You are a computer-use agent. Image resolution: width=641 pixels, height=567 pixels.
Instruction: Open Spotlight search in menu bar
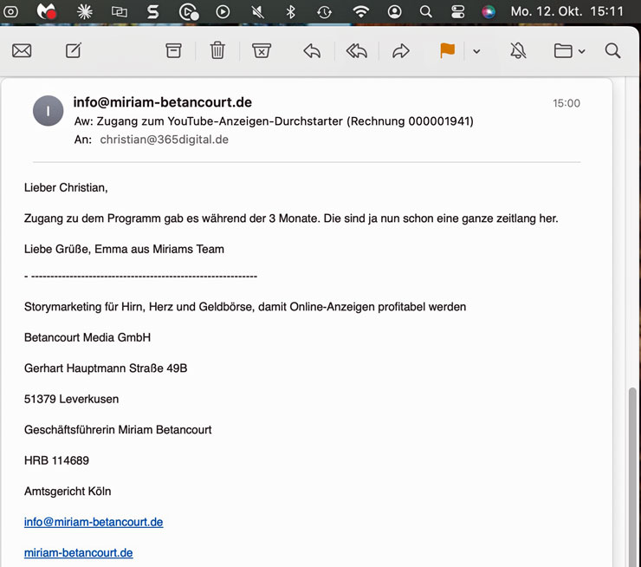[x=425, y=11]
